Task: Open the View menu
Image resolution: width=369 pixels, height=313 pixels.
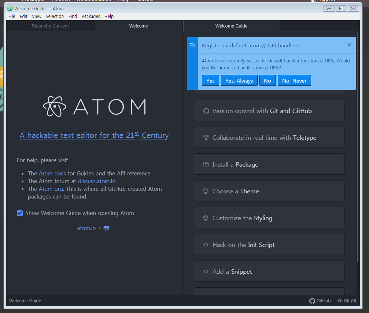Action: pos(37,16)
